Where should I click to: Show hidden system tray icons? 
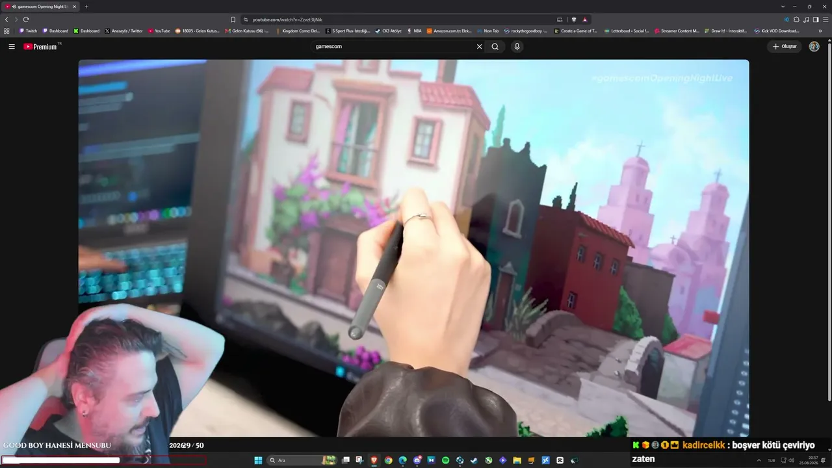coord(759,460)
